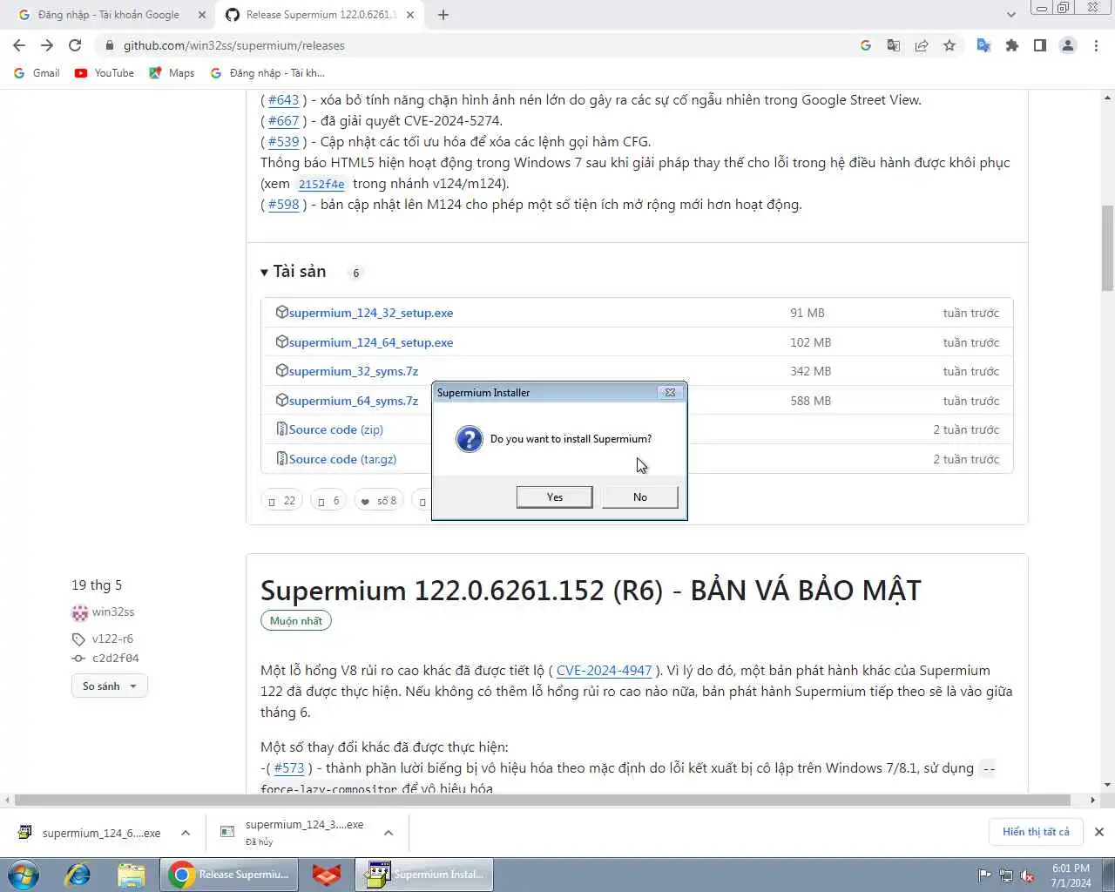Open issue link #667
The image size is (1115, 892).
click(x=283, y=121)
